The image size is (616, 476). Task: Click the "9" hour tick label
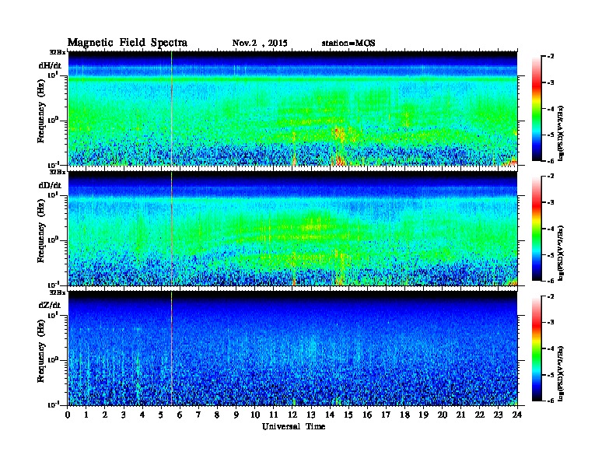coord(236,415)
